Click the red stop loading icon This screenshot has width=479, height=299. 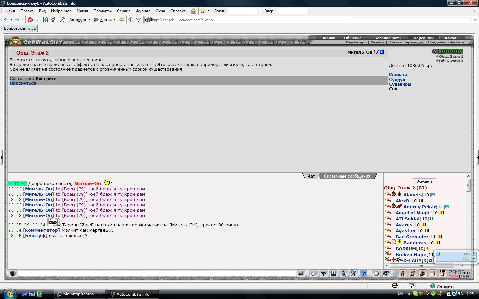coord(30,20)
